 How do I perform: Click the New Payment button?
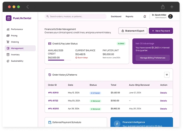pos(161,31)
